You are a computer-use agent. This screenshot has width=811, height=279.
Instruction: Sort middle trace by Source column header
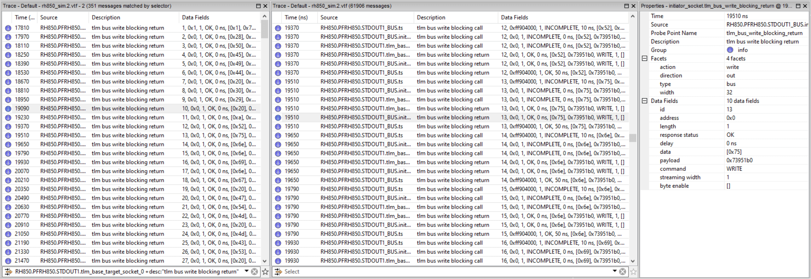365,18
